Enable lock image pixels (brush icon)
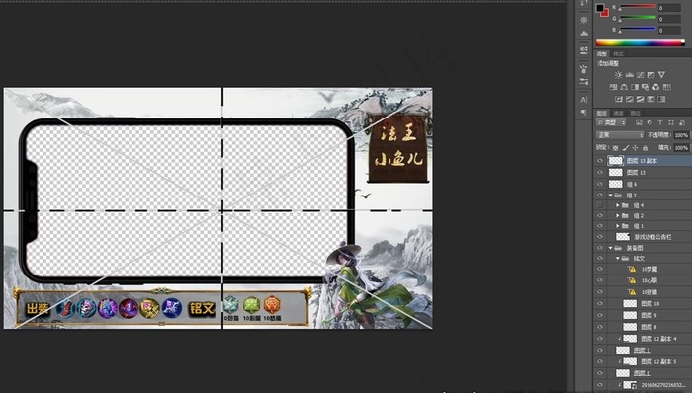This screenshot has height=393, width=692. point(626,148)
